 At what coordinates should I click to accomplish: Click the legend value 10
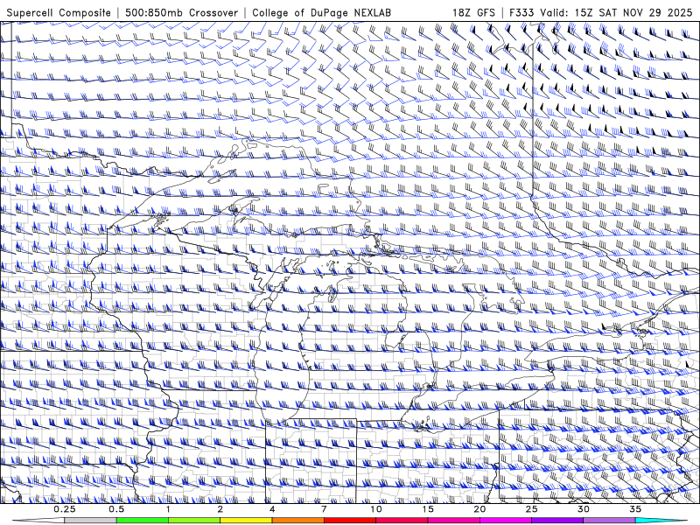tap(376, 509)
